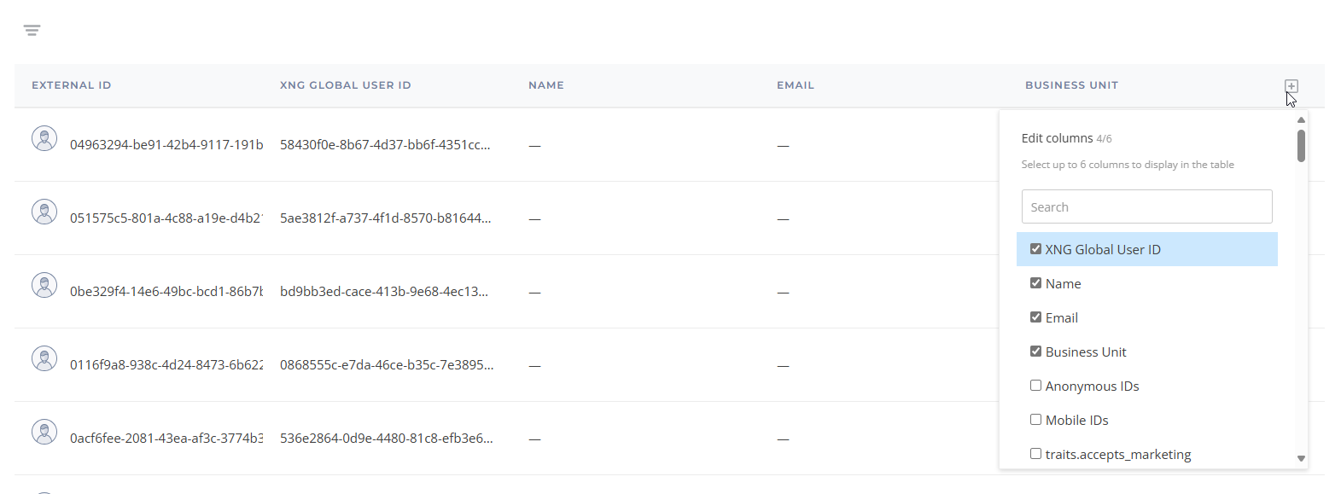Image resolution: width=1341 pixels, height=494 pixels.
Task: Open external ID 051575c5-801a-4c88-a19e-d4b2
Action: 166,218
